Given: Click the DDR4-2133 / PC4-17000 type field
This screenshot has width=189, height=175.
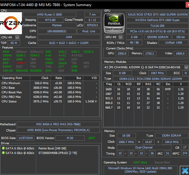Looking at the screenshot, I should tap(151, 79).
